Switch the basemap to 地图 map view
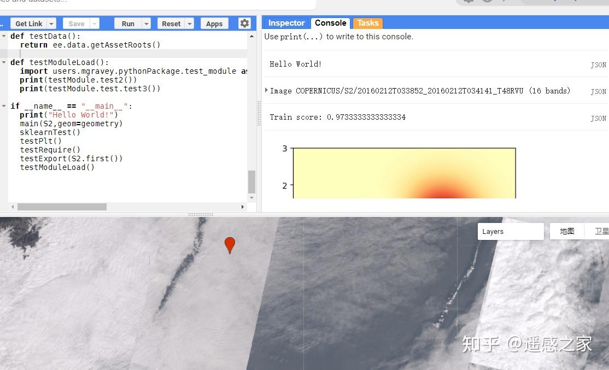The image size is (609, 370). click(x=567, y=231)
